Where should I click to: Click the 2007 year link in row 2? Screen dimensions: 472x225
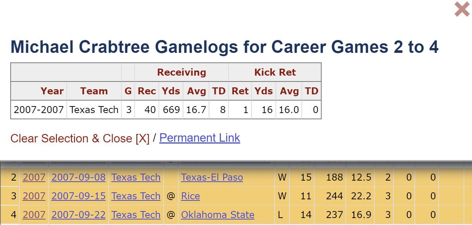pyautogui.click(x=34, y=177)
